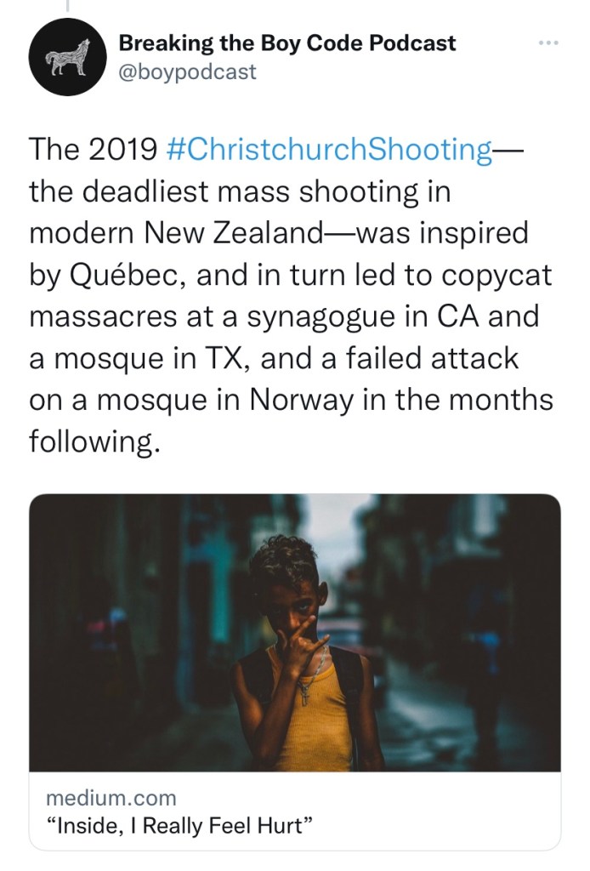The height and width of the screenshot is (871, 590).
Task: Click the medium.com domain label
Action: (x=111, y=798)
